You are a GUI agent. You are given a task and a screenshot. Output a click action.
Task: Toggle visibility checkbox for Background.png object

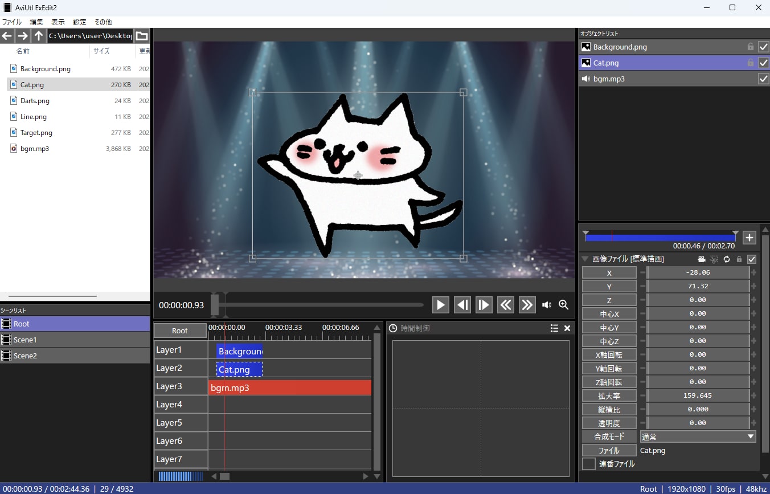point(764,47)
